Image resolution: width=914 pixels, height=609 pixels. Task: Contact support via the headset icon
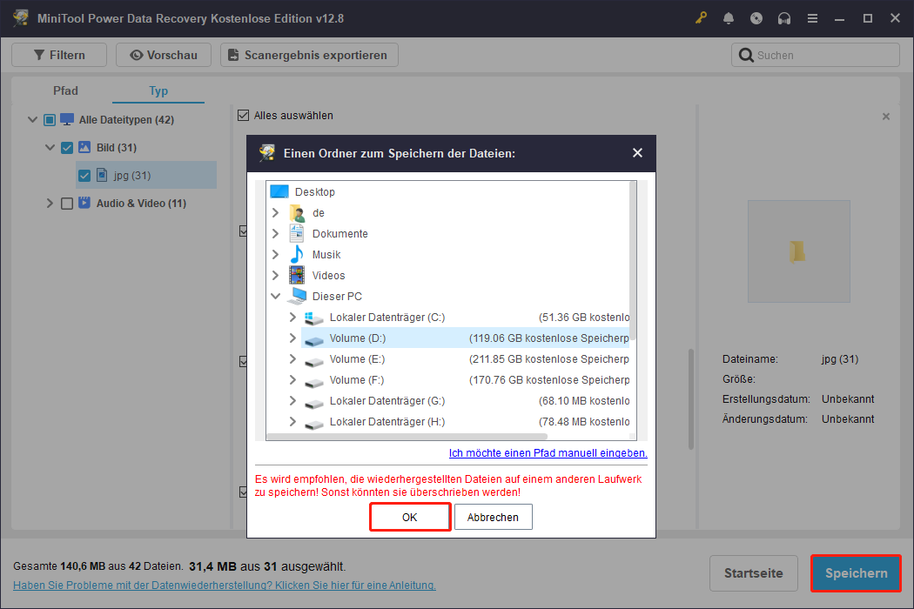click(784, 17)
